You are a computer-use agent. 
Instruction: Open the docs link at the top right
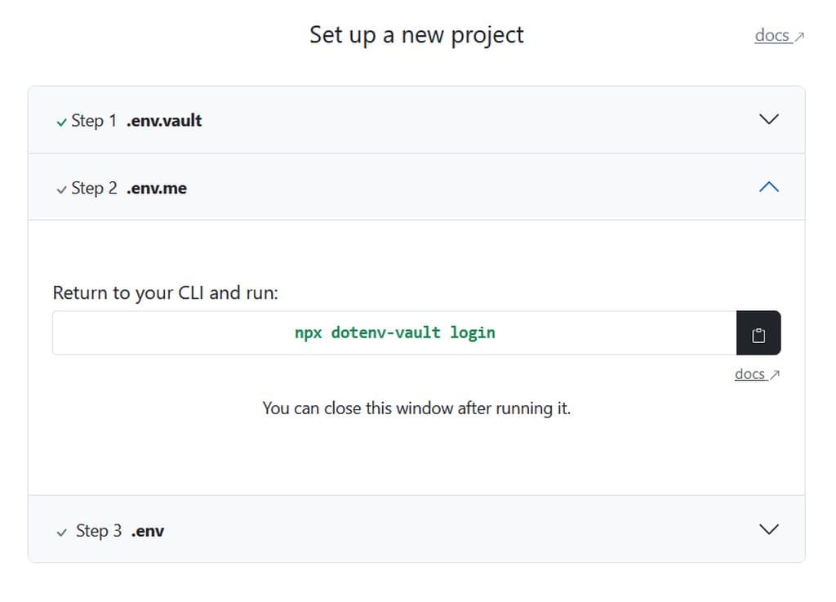coord(772,35)
